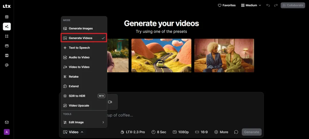Screen dimensions: 309x139
Task: Choose the clay road car preset thumbnail
Action: click(161, 55)
